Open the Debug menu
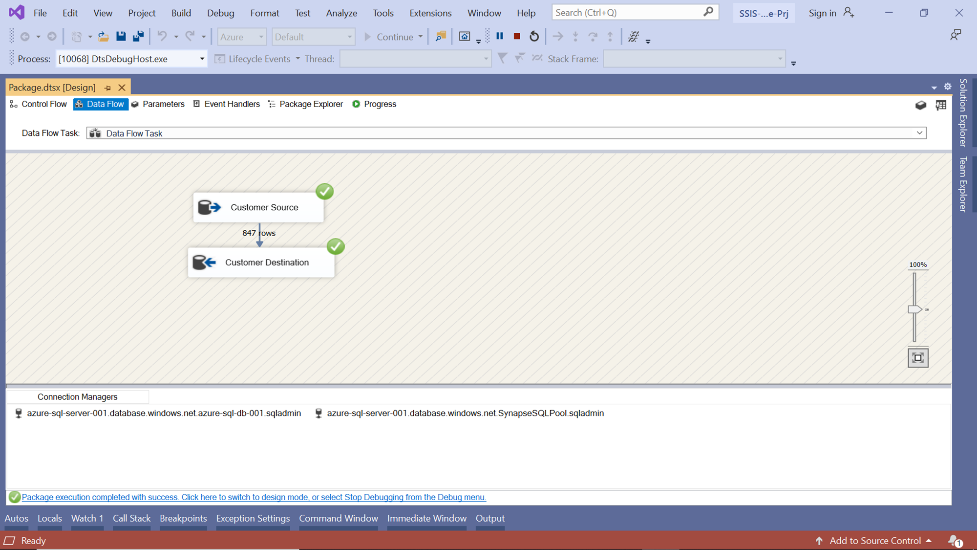This screenshot has width=977, height=550. pyautogui.click(x=220, y=13)
